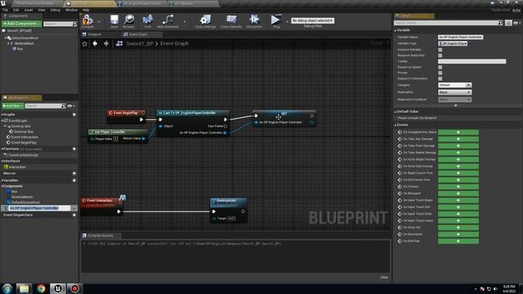Viewport: 523px width, 294px height.
Task: Toggle the Blueprint Read Only checkbox
Action: tap(440, 56)
